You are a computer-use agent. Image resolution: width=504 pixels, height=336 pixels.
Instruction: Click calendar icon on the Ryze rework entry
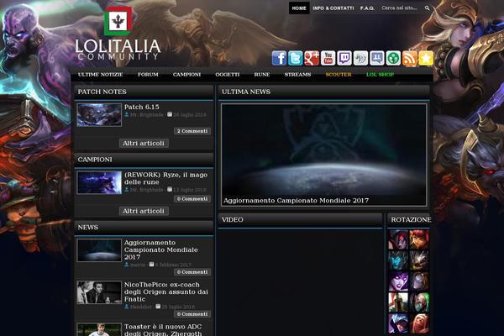point(170,189)
